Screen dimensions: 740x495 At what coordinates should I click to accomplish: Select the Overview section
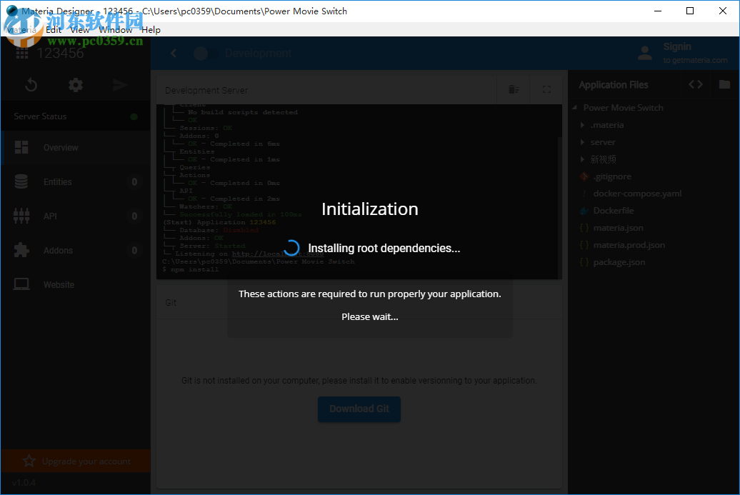(76, 148)
